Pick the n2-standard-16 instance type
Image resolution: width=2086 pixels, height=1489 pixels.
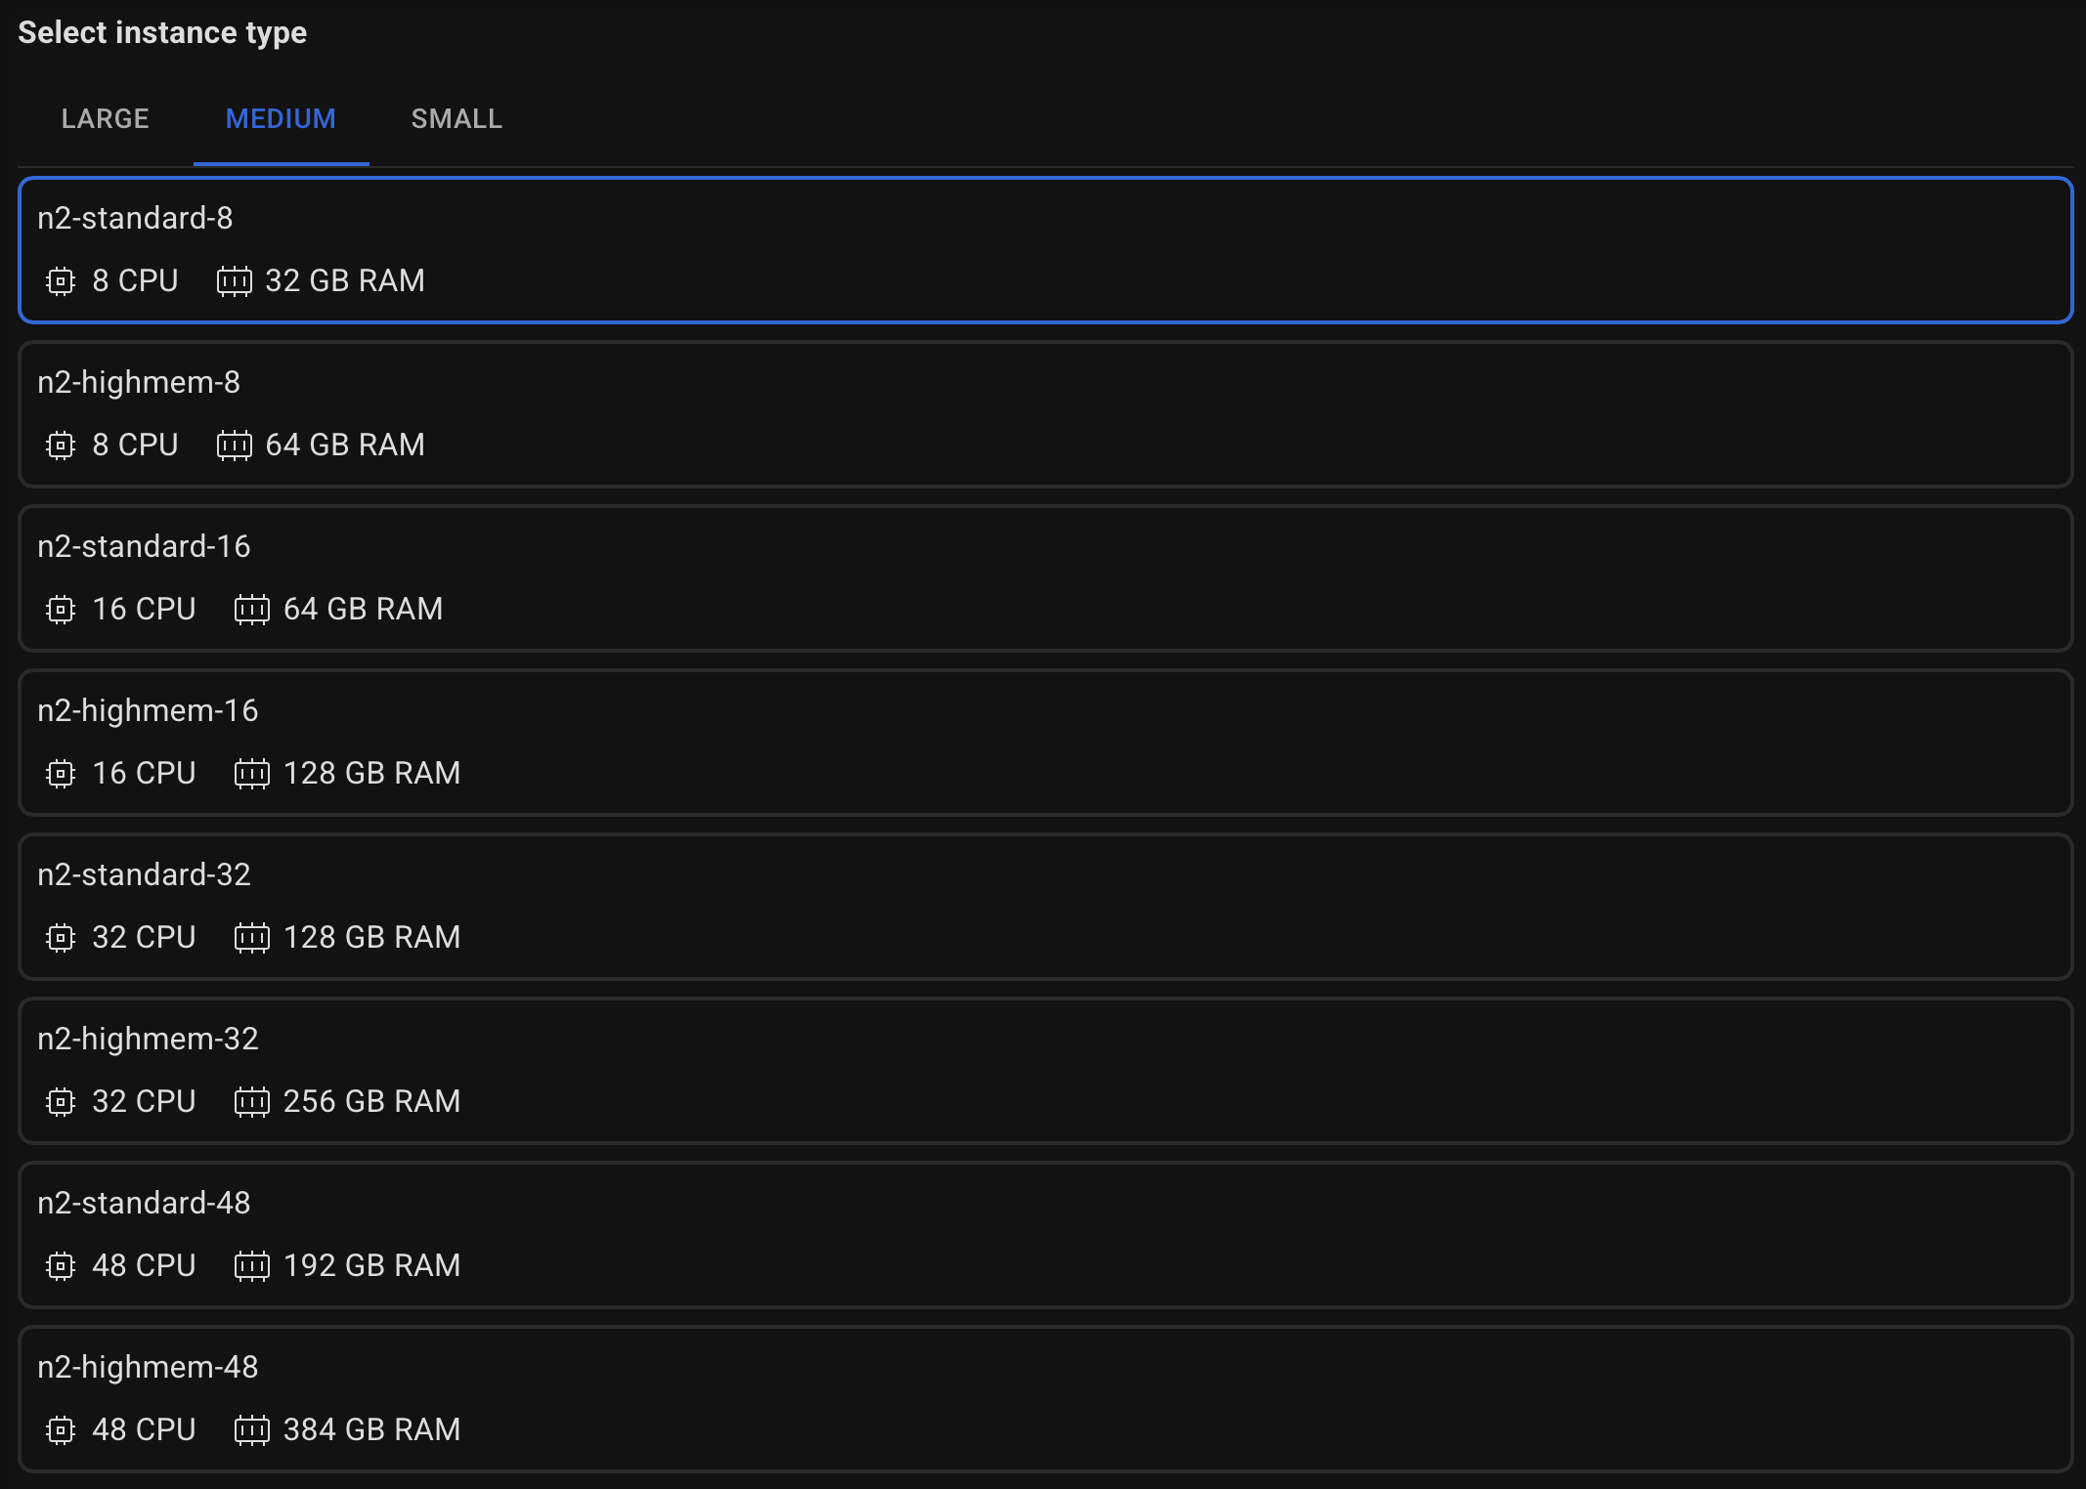click(1045, 578)
